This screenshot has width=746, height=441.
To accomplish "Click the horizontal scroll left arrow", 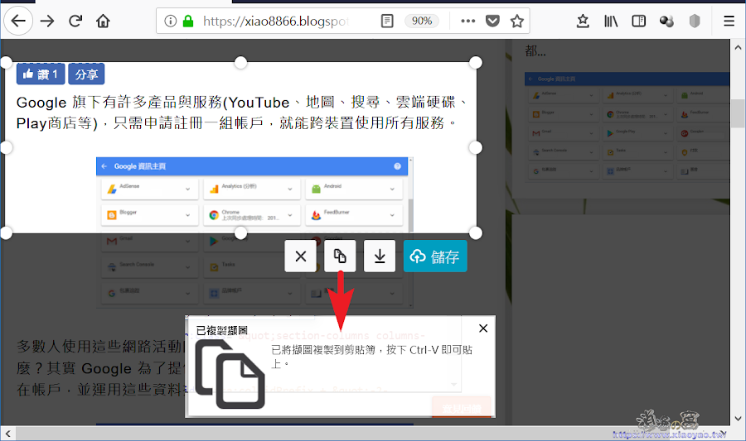I will tap(8, 433).
